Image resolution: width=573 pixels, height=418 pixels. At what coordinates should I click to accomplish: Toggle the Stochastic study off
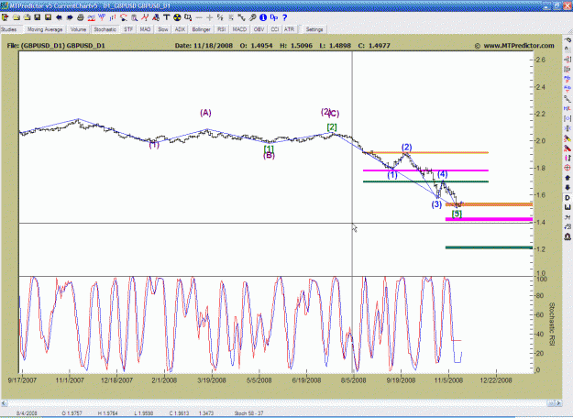105,29
